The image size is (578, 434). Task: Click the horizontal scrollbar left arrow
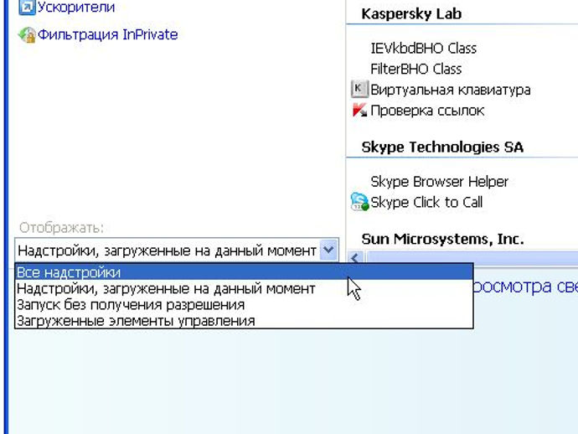(x=355, y=258)
